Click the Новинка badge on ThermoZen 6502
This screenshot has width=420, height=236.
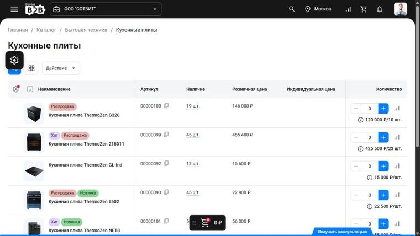point(88,193)
